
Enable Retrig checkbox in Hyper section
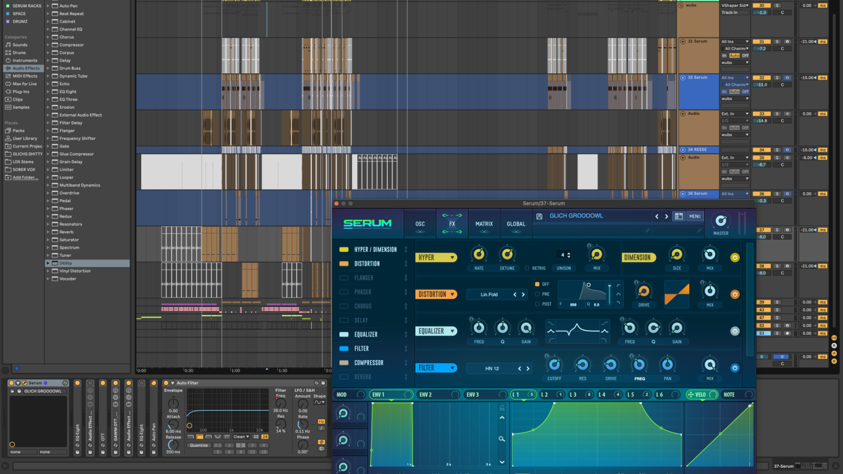click(x=527, y=268)
